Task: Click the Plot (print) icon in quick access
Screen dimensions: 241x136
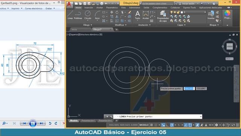Action: tap(102, 3)
